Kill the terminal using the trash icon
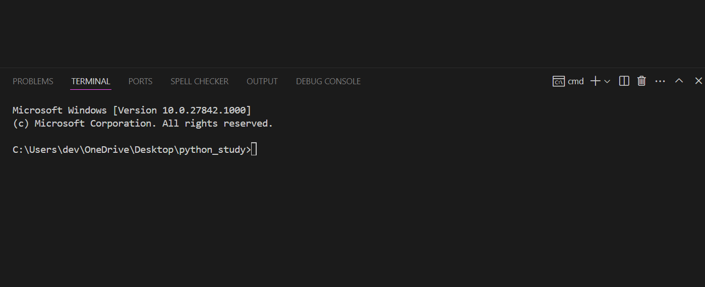705x287 pixels. [x=641, y=81]
